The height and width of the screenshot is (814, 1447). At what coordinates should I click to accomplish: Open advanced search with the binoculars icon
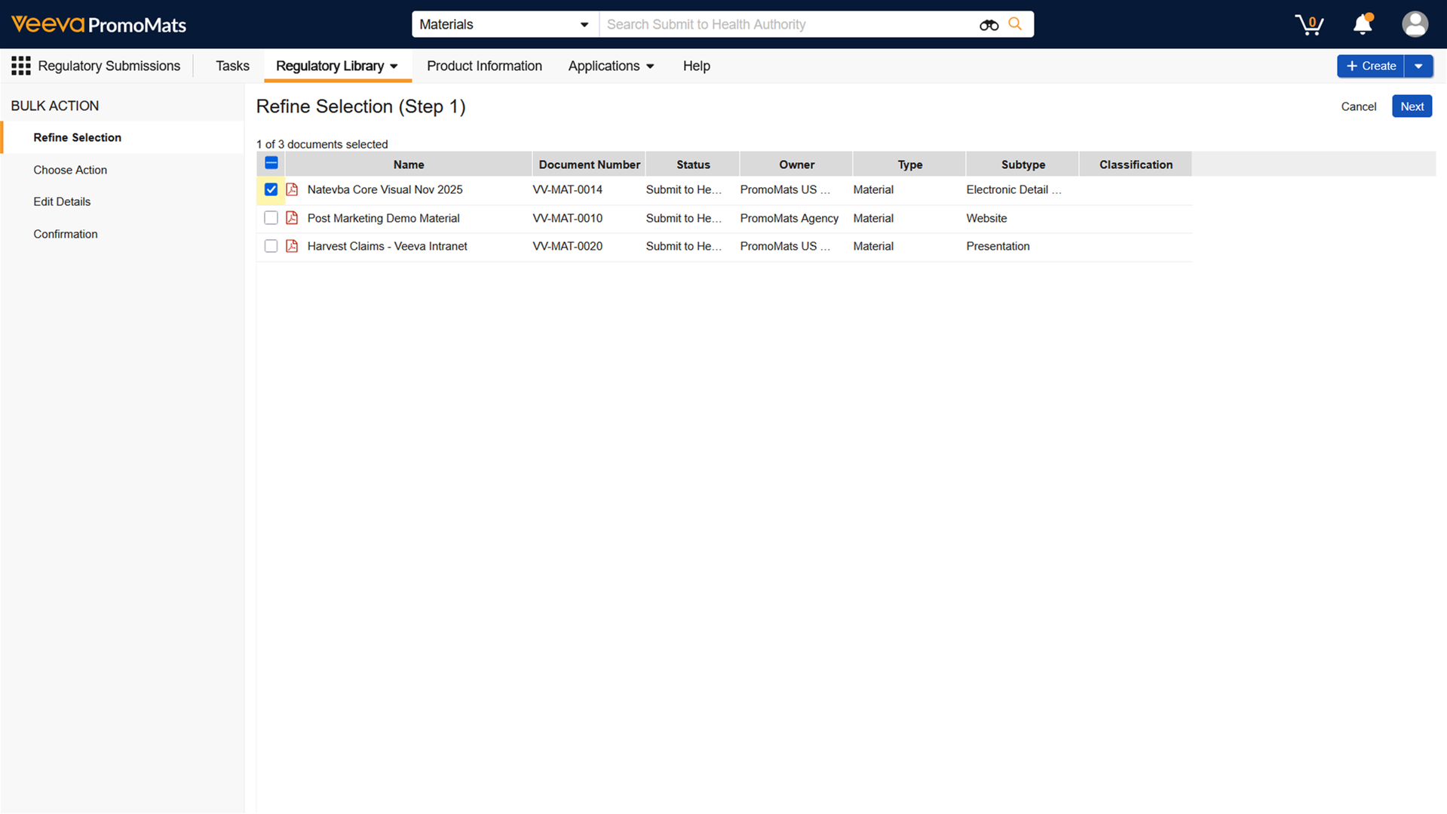point(988,24)
